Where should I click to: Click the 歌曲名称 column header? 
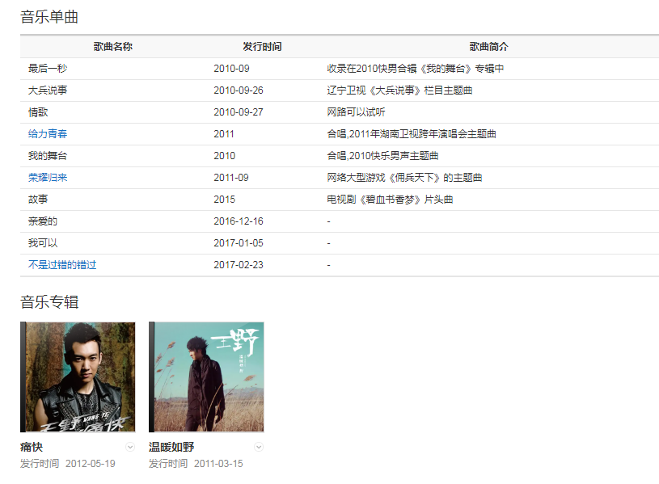pos(113,47)
